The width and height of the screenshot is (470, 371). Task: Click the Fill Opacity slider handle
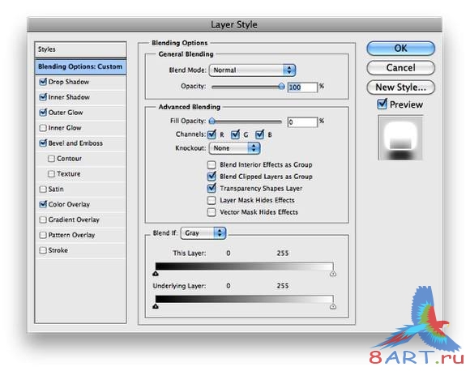pyautogui.click(x=212, y=121)
